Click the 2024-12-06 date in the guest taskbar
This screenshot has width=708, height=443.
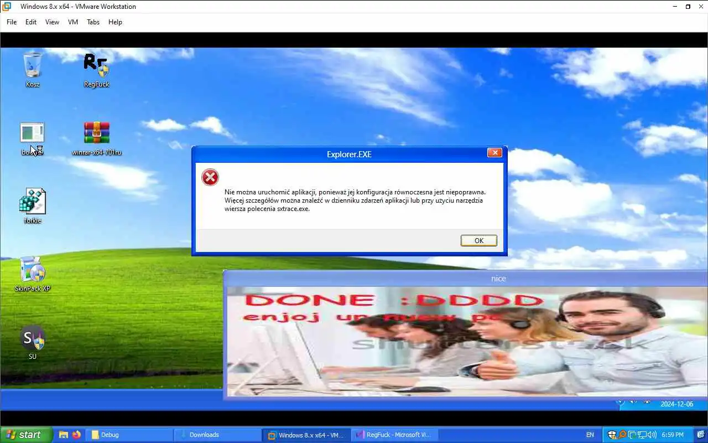[676, 404]
